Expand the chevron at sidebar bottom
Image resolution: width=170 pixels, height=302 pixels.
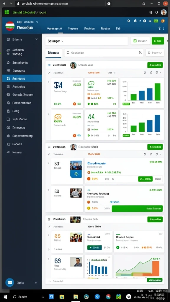pyautogui.click(x=36, y=283)
